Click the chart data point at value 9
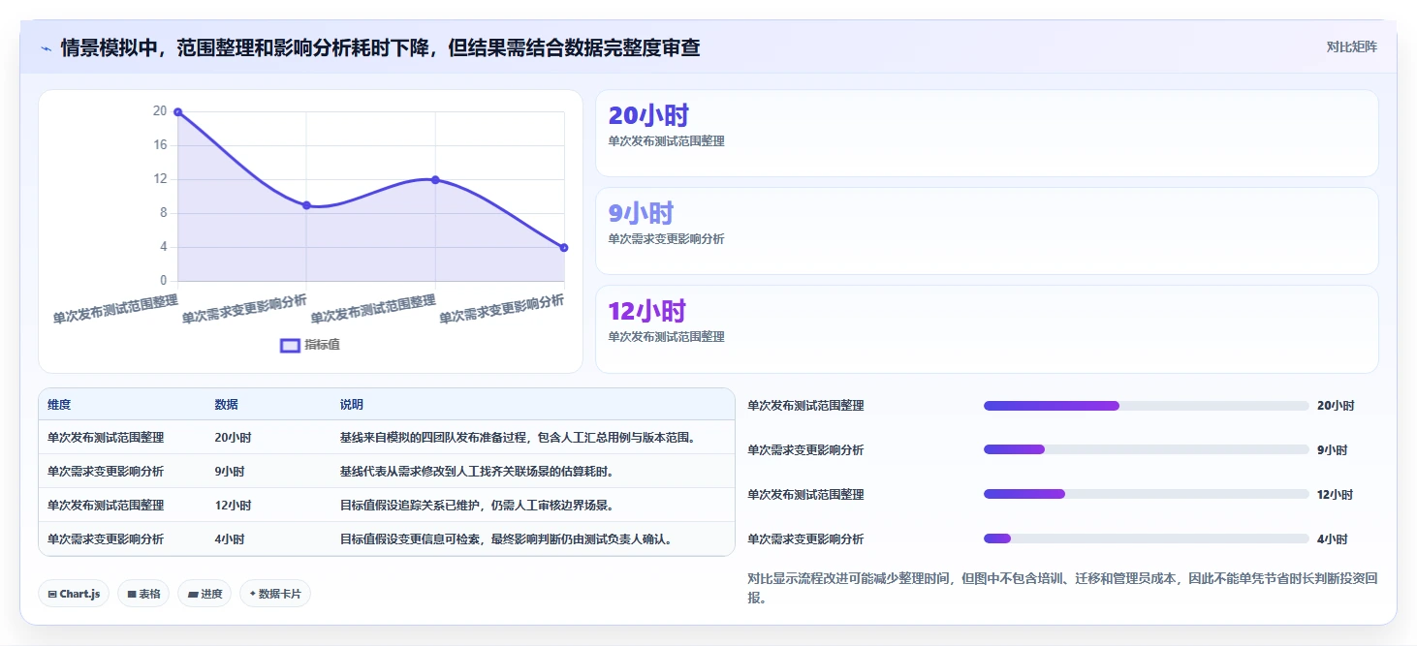The height and width of the screenshot is (646, 1417). (x=306, y=205)
